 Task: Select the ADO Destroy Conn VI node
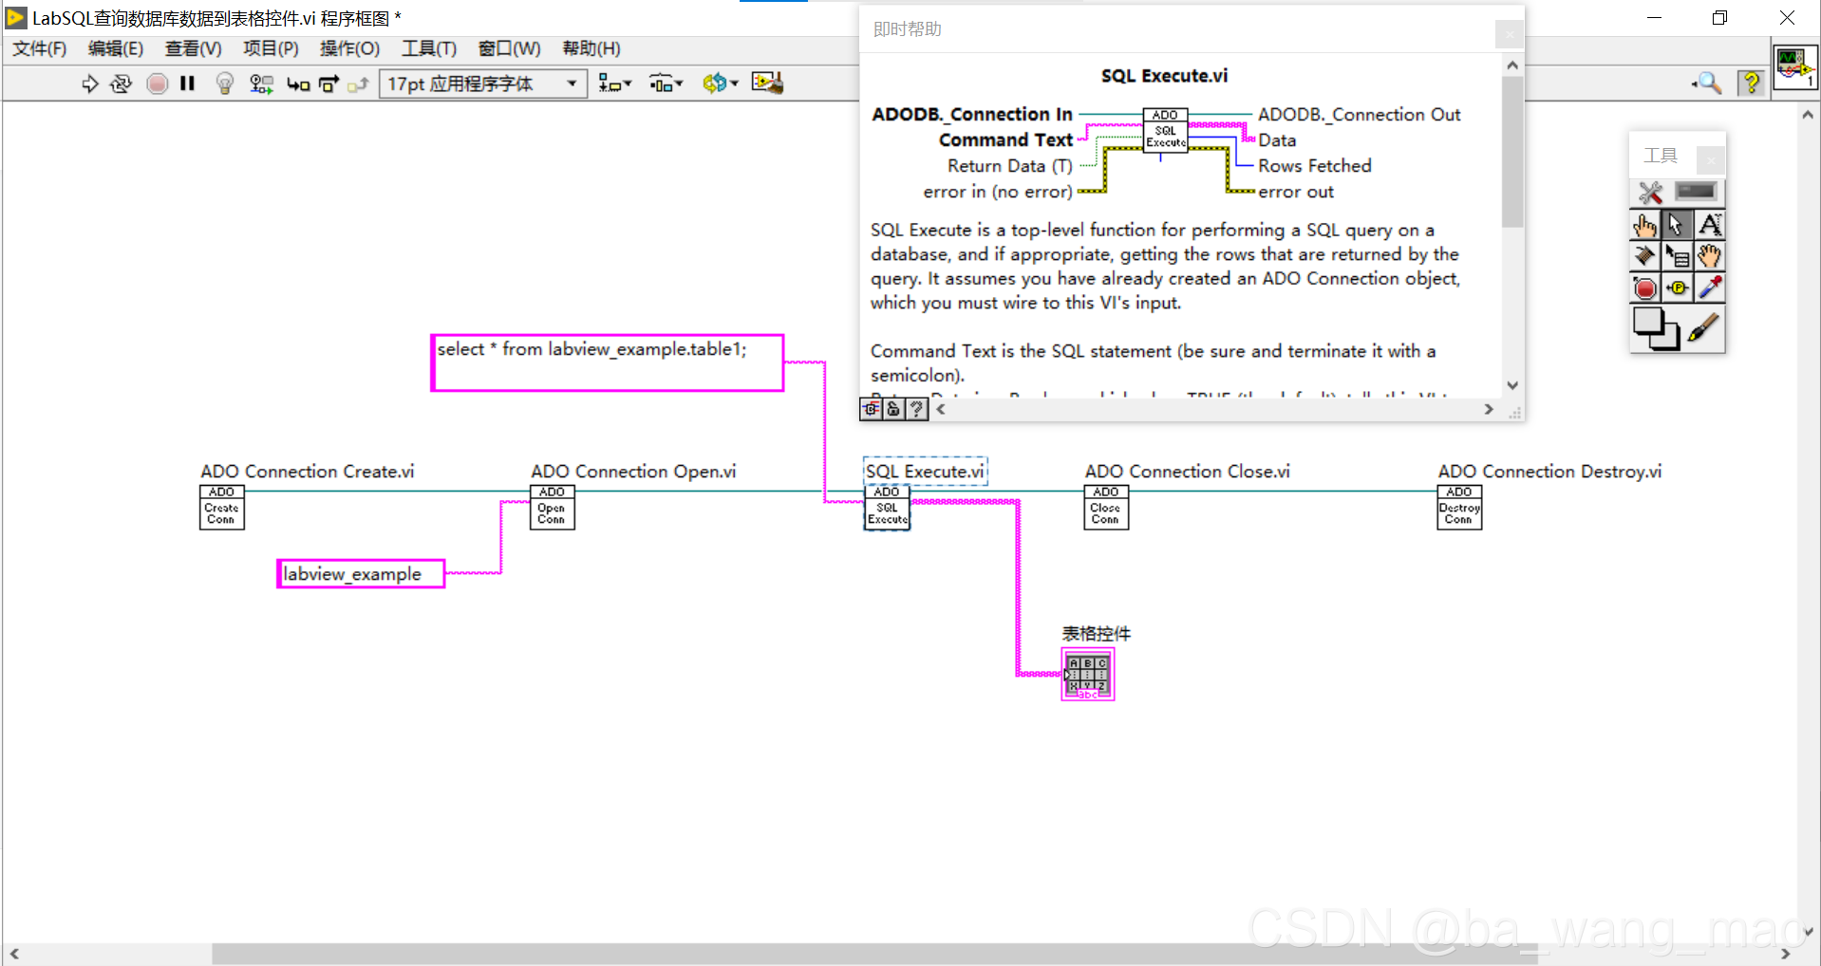click(x=1459, y=508)
